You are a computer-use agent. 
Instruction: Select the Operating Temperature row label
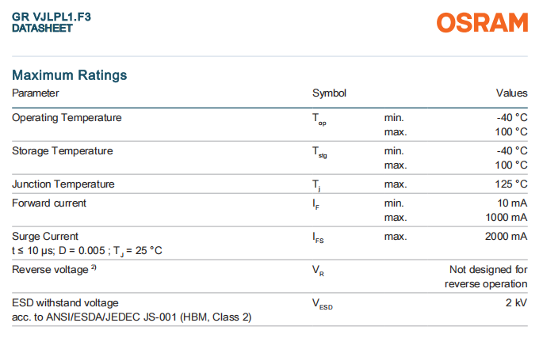pyautogui.click(x=67, y=118)
